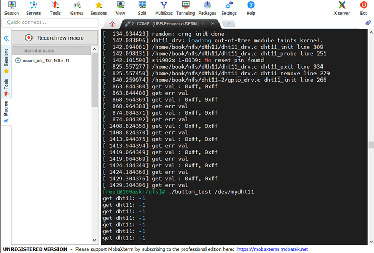Toggle the X server icon

(342, 8)
